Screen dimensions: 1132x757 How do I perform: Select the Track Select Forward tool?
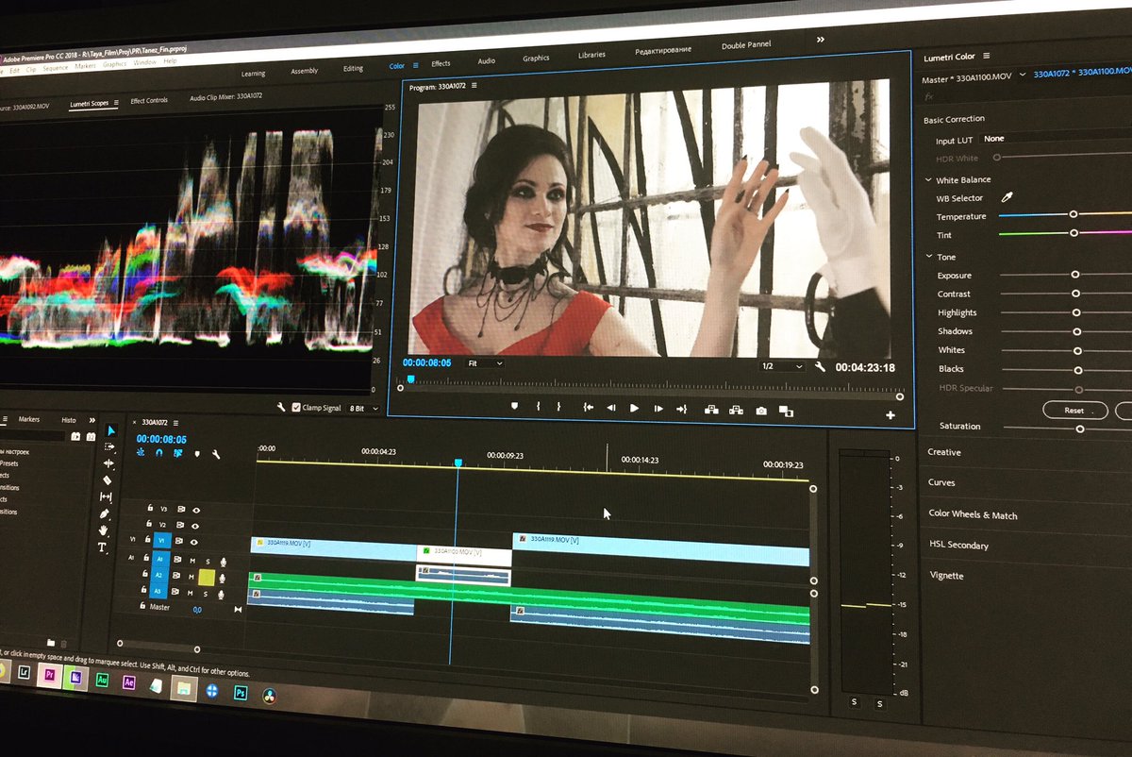(109, 446)
